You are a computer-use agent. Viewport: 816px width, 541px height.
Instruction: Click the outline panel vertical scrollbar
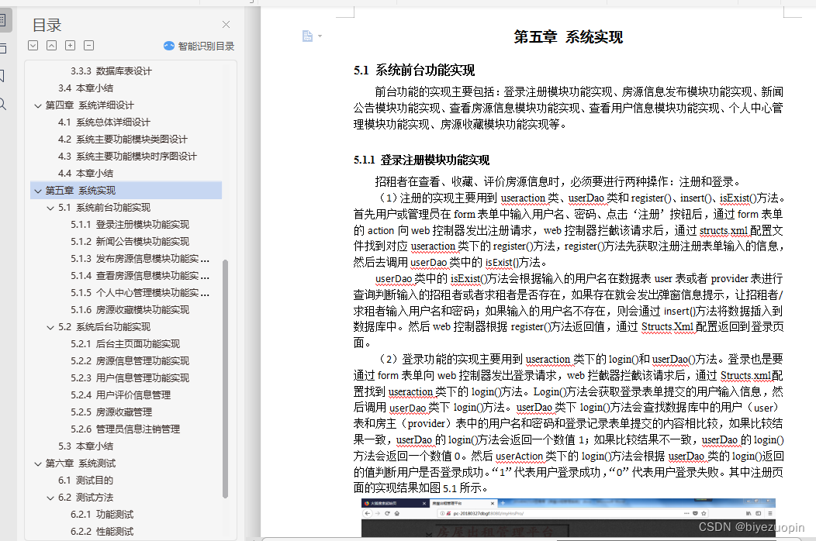tap(226, 379)
